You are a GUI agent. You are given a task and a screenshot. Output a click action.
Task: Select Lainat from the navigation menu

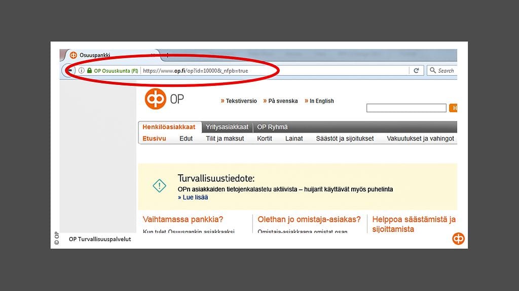point(294,138)
